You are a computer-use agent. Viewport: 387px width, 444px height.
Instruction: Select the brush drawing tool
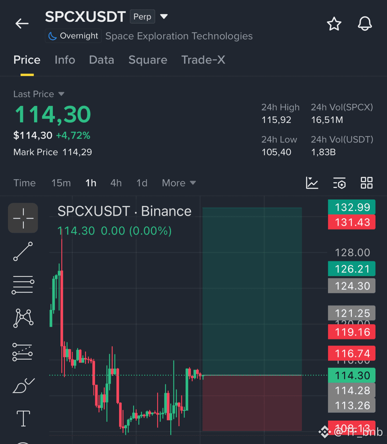pyautogui.click(x=23, y=386)
